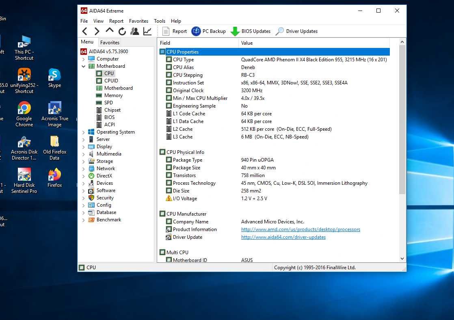This screenshot has height=320, width=454.
Task: Click the vertical scrollbar thumb in the details pane
Action: pos(402,120)
